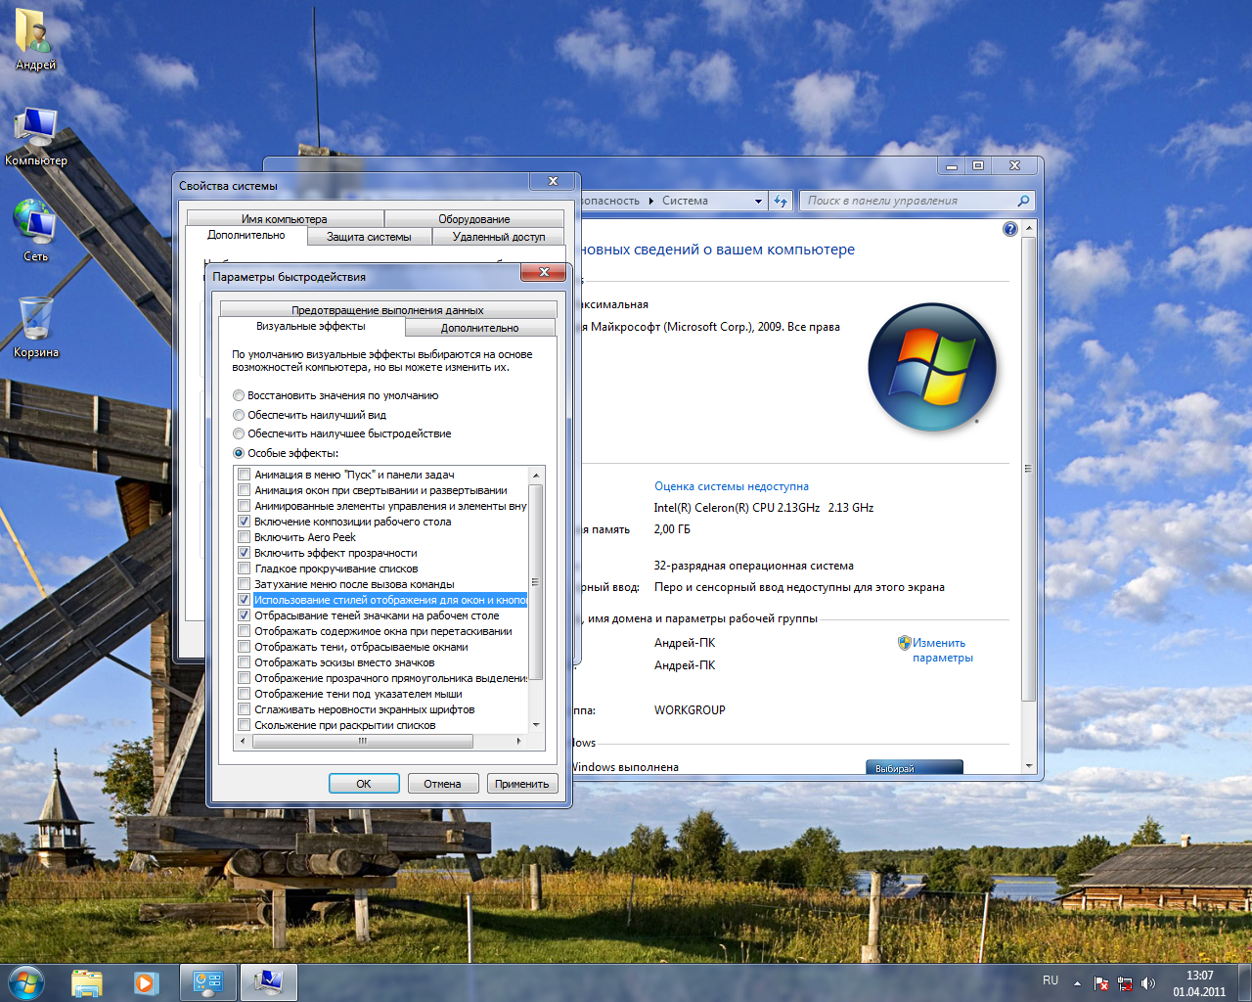
Task: Click effects list horizontal scroll right arrow
Action: pos(518,741)
